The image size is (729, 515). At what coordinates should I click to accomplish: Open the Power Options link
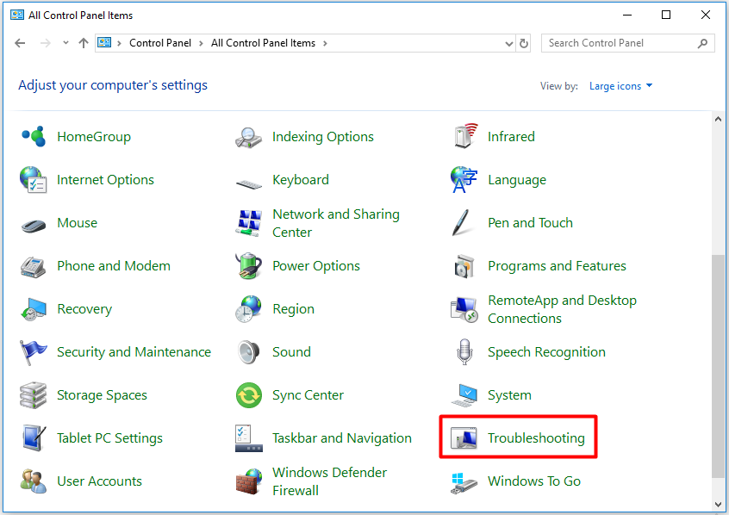pos(316,266)
